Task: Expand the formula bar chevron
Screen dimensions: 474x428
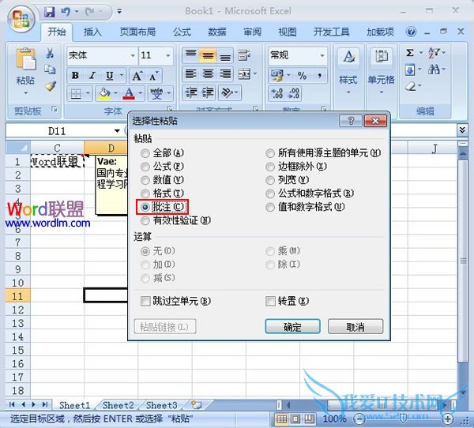Action: 462,130
